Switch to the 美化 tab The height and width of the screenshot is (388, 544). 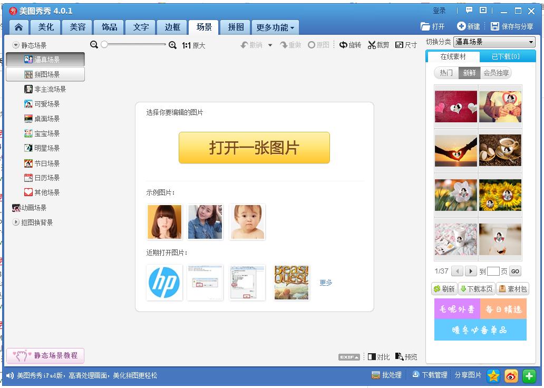46,27
